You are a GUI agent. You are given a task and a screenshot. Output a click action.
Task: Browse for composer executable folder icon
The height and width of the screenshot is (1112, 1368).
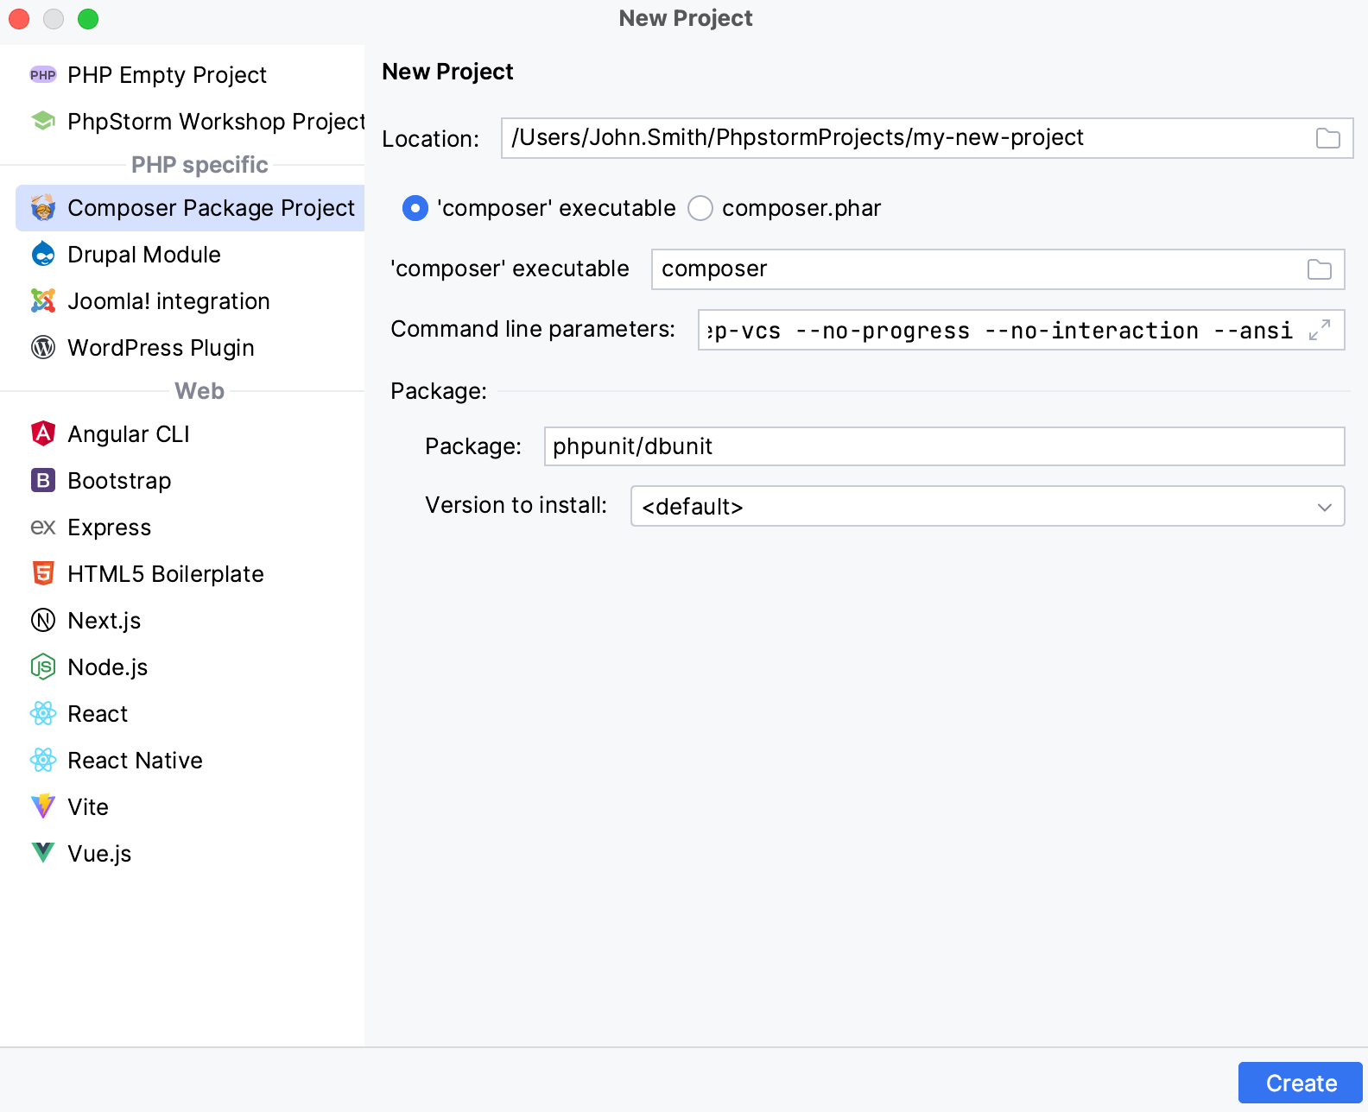(1319, 269)
